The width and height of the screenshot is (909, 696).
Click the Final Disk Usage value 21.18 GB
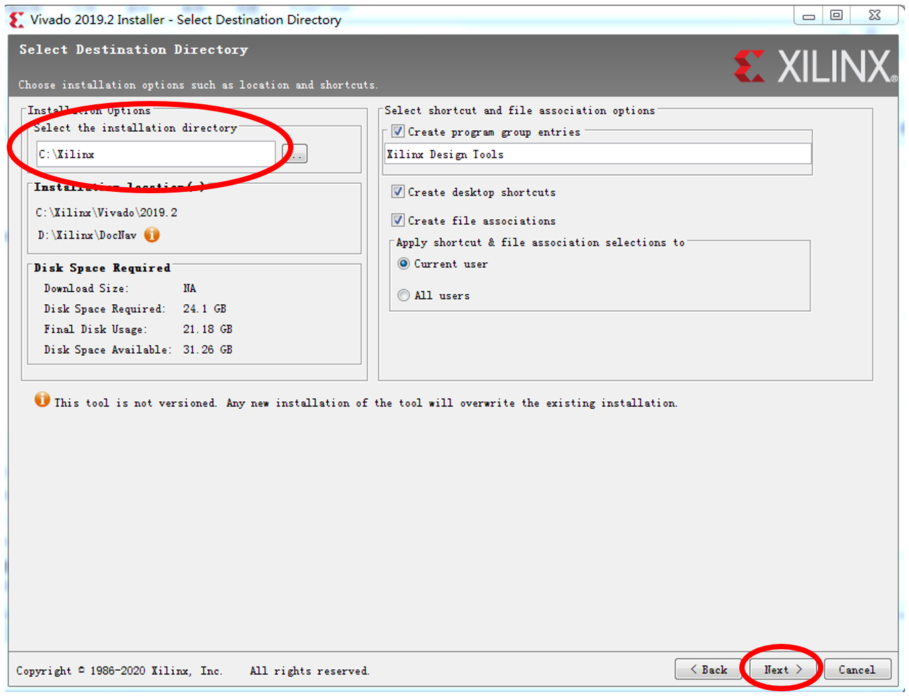(208, 329)
